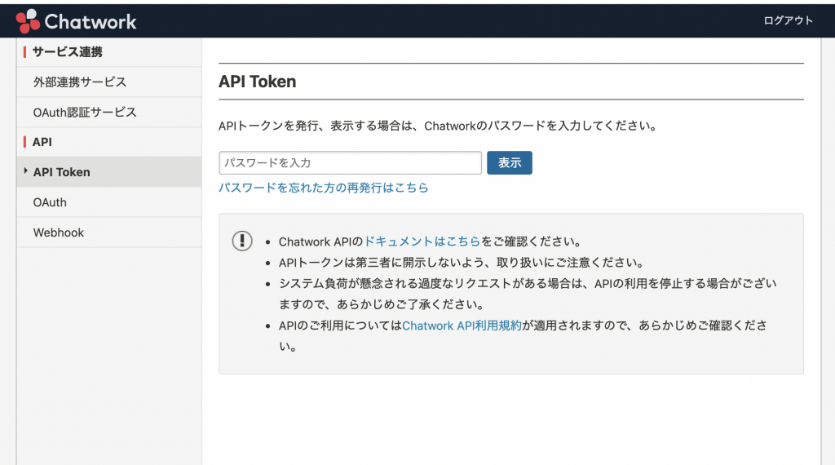Image resolution: width=835 pixels, height=465 pixels.
Task: Open the ドキュメントはこちら documentation link
Action: [422, 241]
